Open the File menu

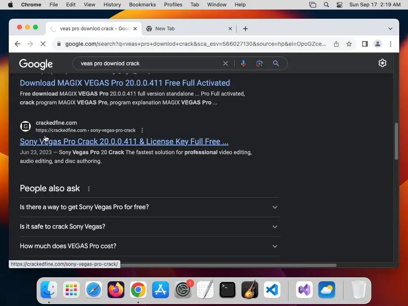(54, 5)
